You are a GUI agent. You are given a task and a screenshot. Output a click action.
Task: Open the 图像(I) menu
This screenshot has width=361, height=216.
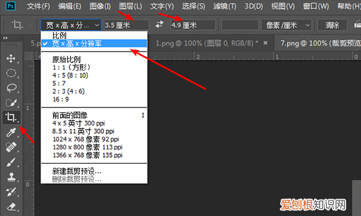[x=100, y=6]
